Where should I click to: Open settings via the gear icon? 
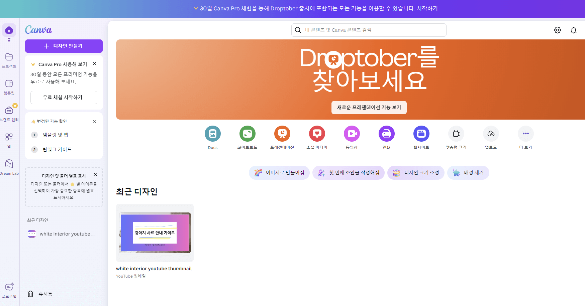[558, 30]
